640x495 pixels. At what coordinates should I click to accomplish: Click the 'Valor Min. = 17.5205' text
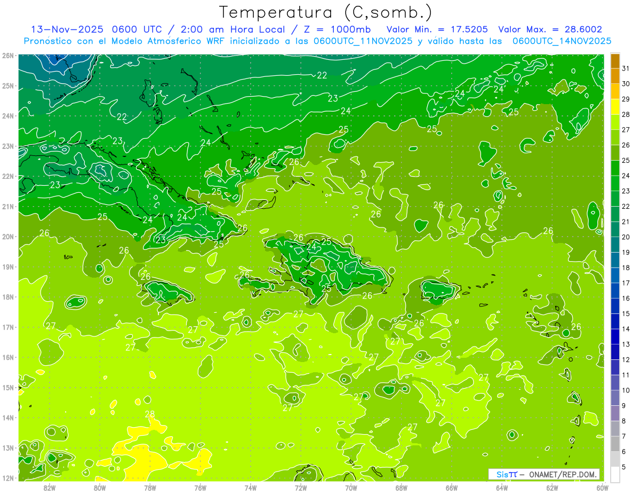click(x=437, y=29)
